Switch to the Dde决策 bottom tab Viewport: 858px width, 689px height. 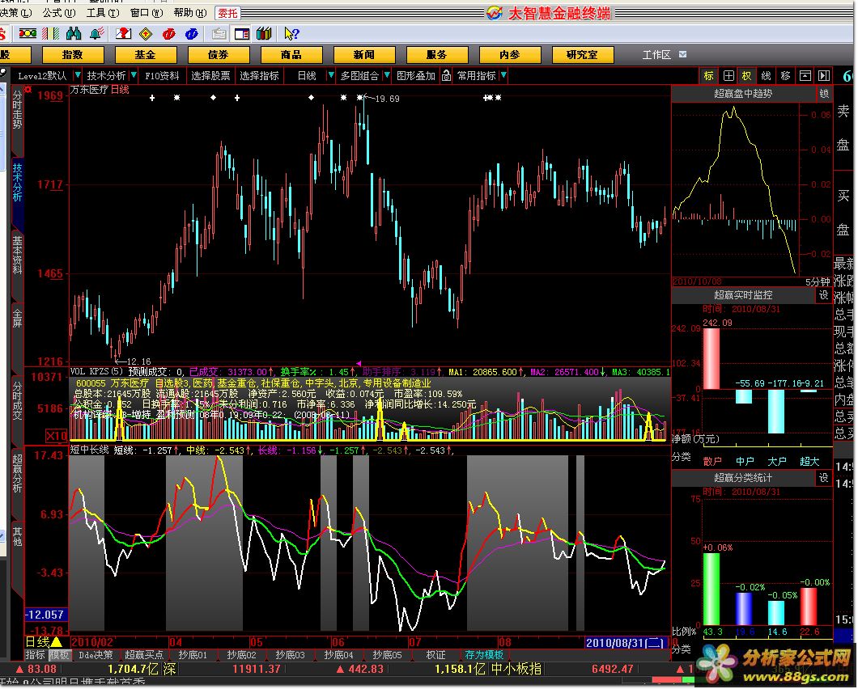coord(96,654)
